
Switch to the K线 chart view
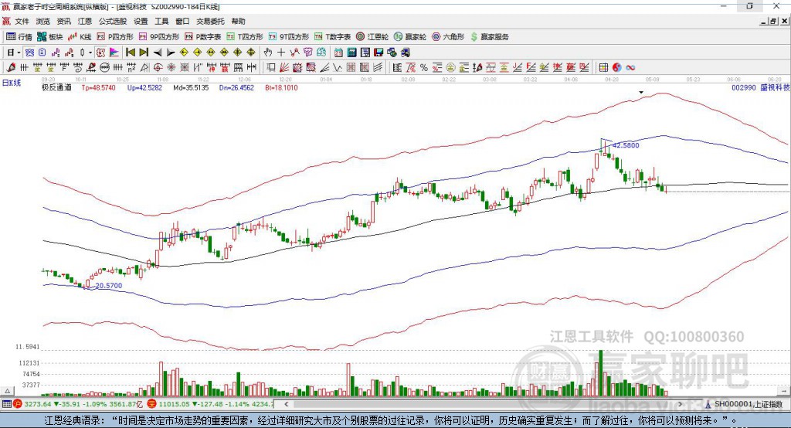point(80,37)
